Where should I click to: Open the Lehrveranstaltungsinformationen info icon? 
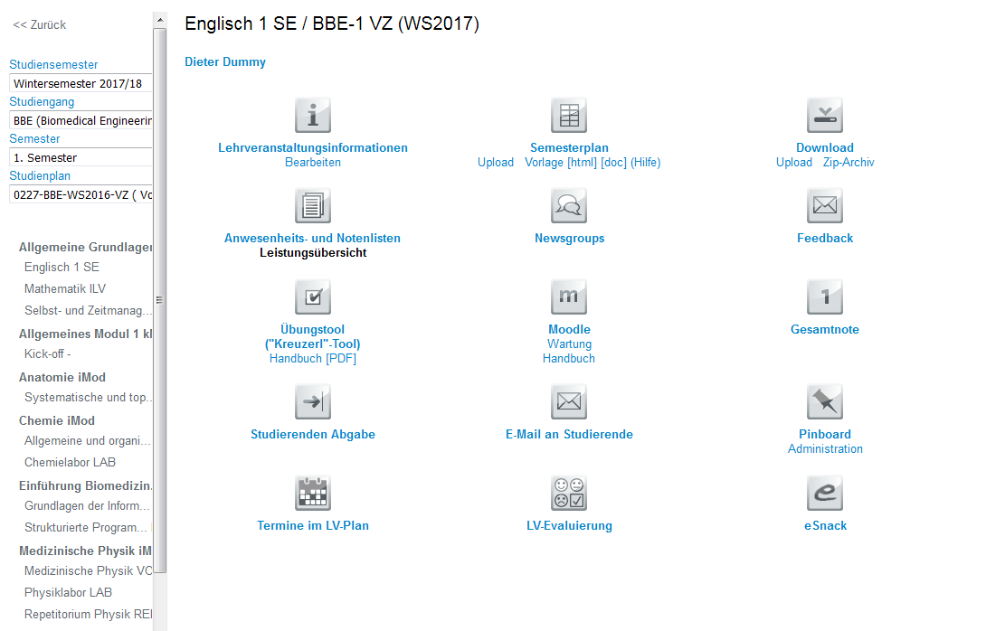(x=312, y=116)
